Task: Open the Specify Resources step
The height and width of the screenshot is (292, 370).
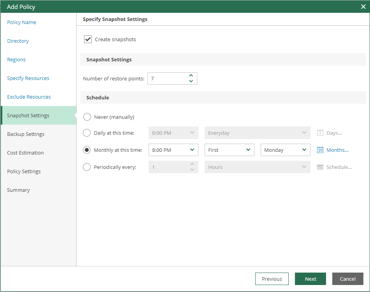Action: pos(28,78)
